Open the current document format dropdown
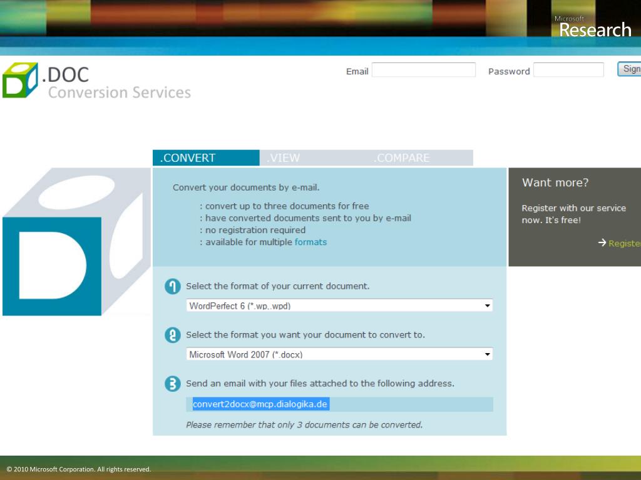 pyautogui.click(x=339, y=305)
